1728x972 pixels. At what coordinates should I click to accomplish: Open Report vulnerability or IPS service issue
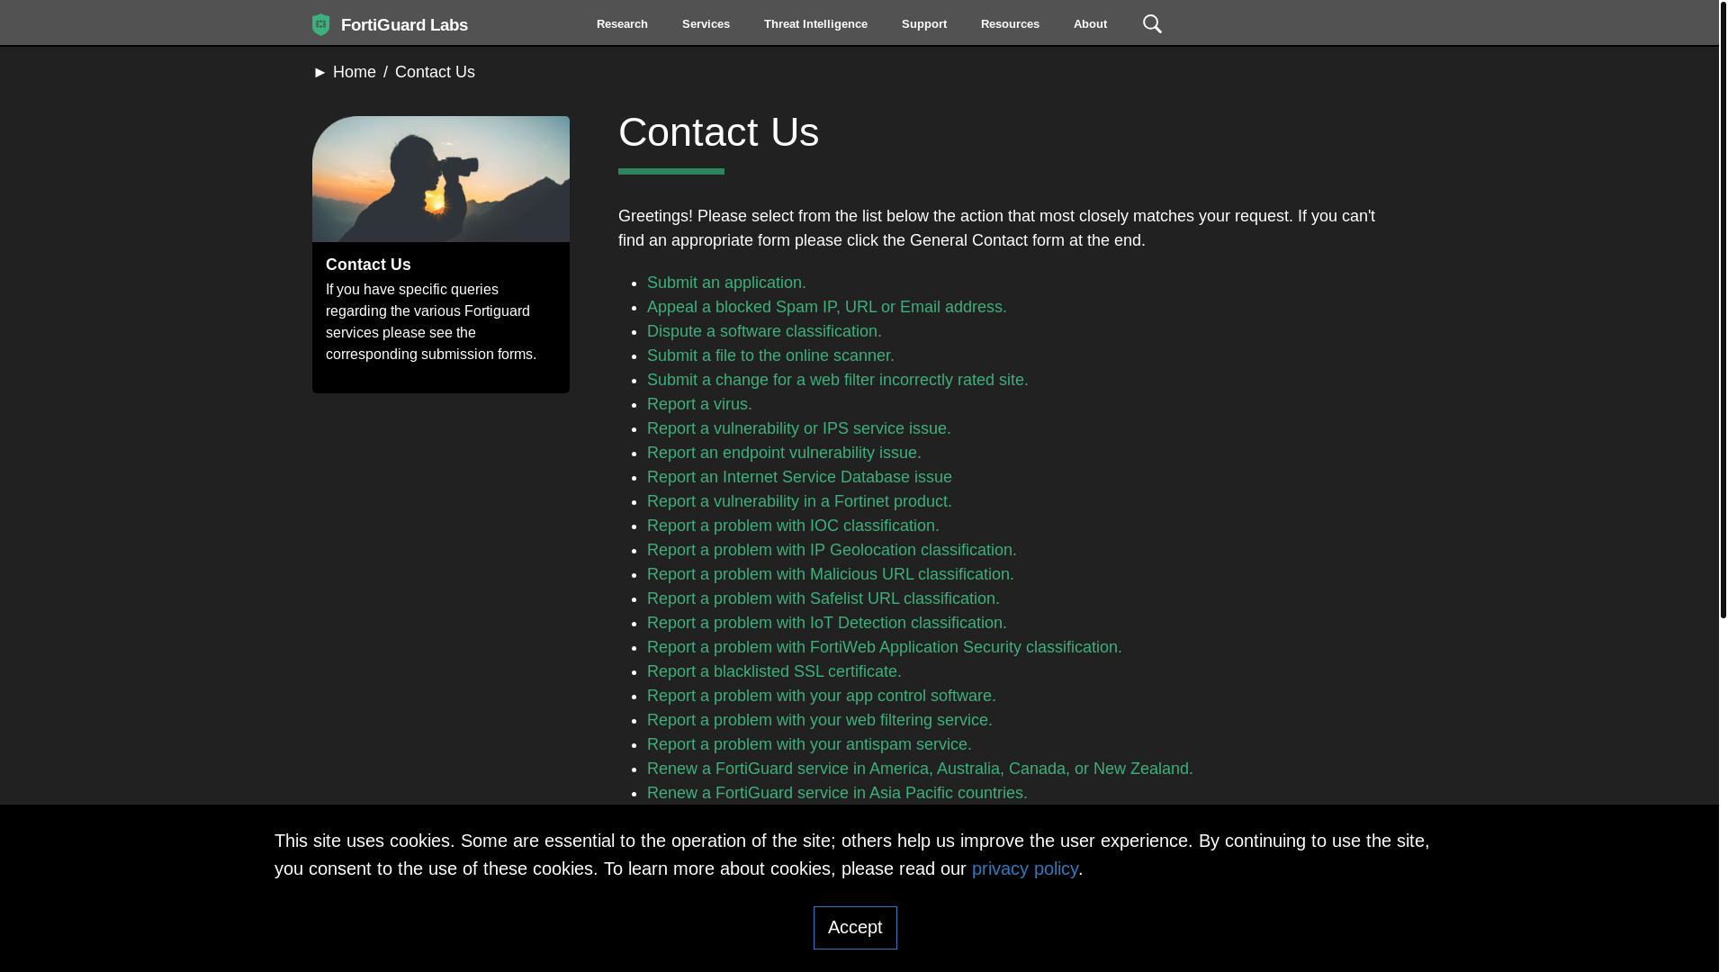[798, 428]
